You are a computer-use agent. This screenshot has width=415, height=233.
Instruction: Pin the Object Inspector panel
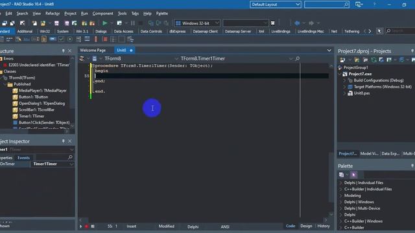(x=64, y=141)
